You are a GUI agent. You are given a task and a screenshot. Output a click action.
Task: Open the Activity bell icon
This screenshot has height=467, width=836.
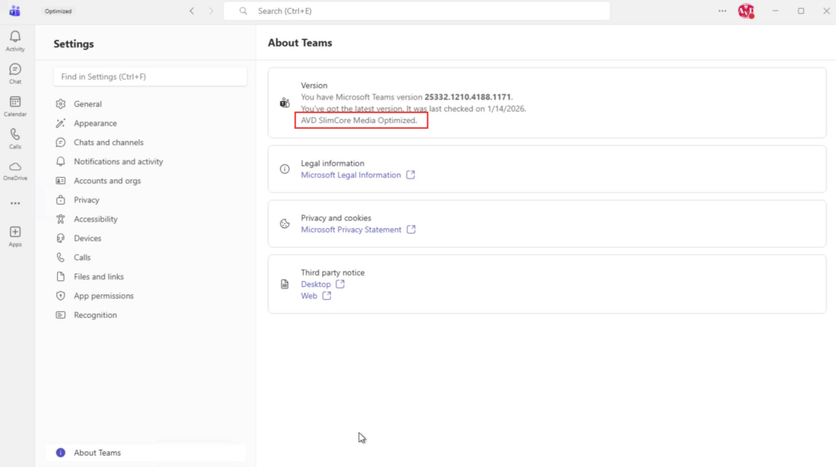tap(15, 39)
